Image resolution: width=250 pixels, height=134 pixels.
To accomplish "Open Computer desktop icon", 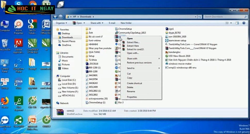I will point(5,26).
